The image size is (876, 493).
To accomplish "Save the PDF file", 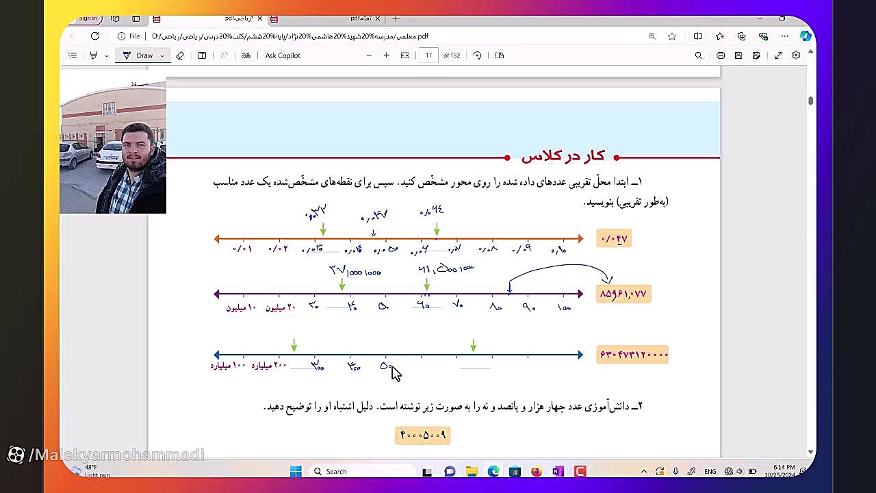I will [738, 55].
